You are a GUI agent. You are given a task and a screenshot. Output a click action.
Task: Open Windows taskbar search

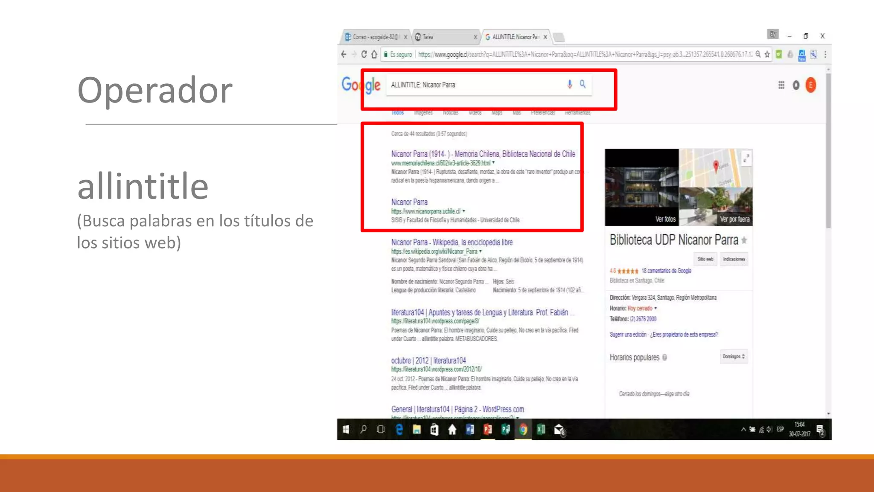pyautogui.click(x=363, y=429)
